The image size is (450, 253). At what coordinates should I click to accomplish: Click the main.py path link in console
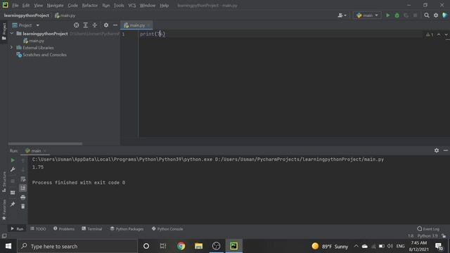pos(300,160)
